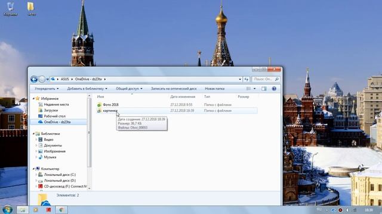Click the Explorer forward arrow button
This screenshot has height=214, width=382.
click(42, 79)
